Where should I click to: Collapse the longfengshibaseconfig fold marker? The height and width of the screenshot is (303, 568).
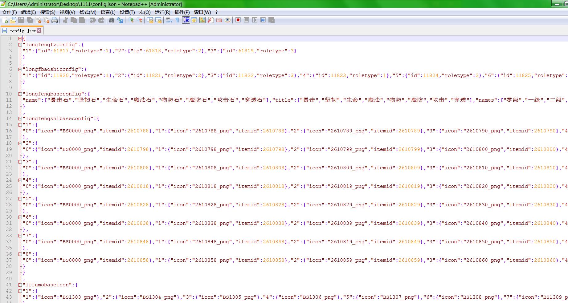pos(20,119)
